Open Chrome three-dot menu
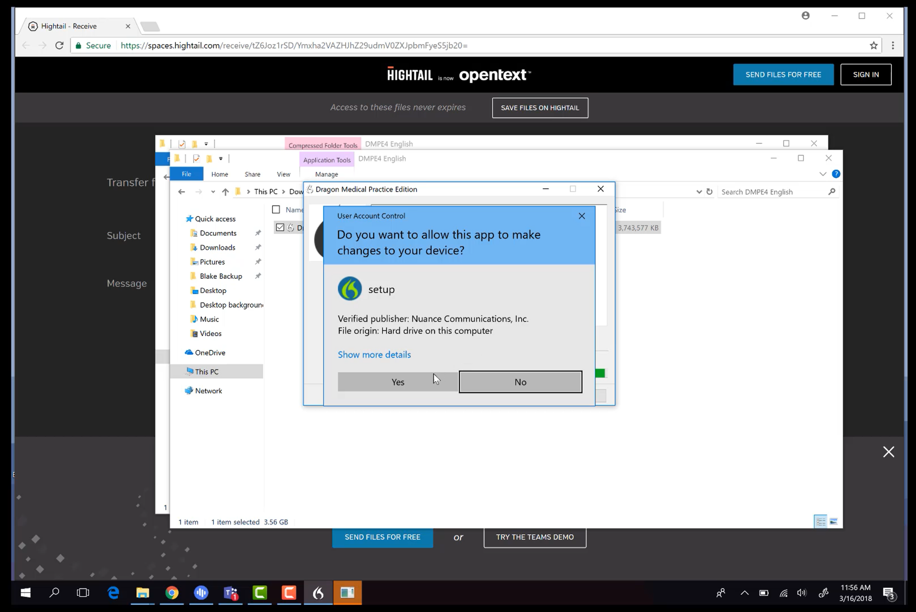Image resolution: width=916 pixels, height=612 pixels. tap(893, 45)
